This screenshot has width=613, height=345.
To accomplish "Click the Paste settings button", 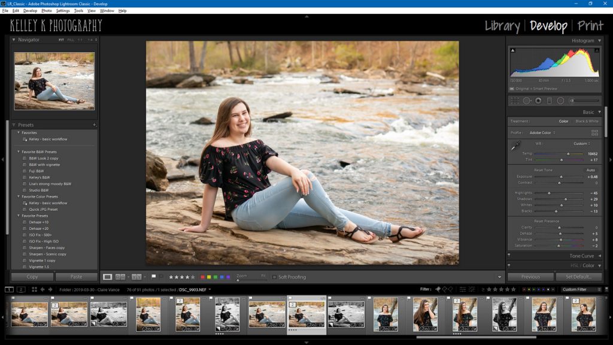I will pyautogui.click(x=76, y=277).
